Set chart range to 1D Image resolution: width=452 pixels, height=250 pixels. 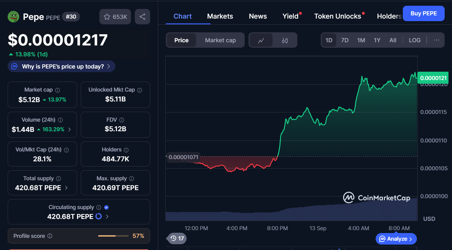[329, 40]
